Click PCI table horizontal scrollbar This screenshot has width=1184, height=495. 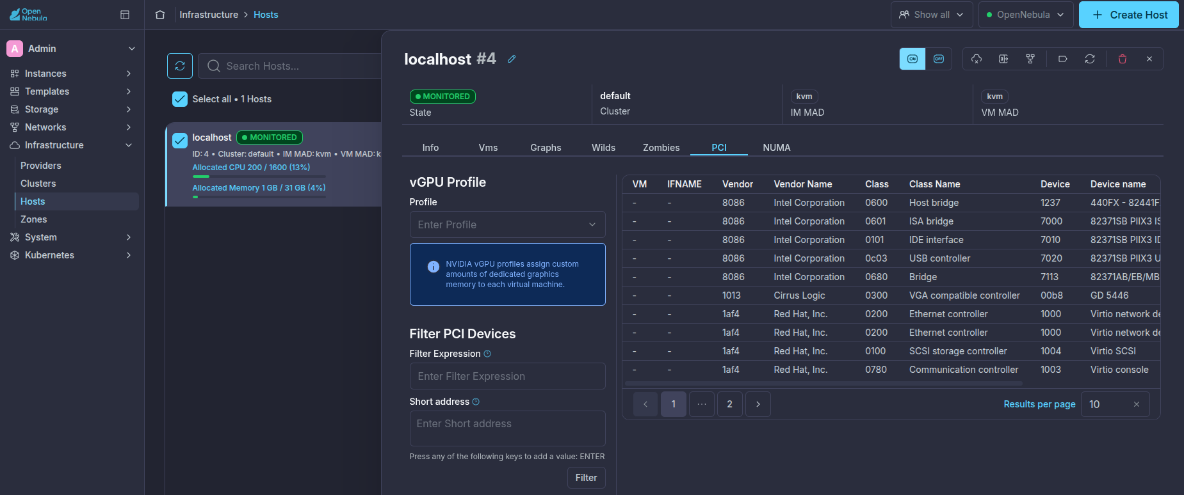pos(823,384)
